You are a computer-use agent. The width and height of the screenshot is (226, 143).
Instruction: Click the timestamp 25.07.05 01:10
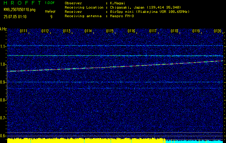coord(15,17)
